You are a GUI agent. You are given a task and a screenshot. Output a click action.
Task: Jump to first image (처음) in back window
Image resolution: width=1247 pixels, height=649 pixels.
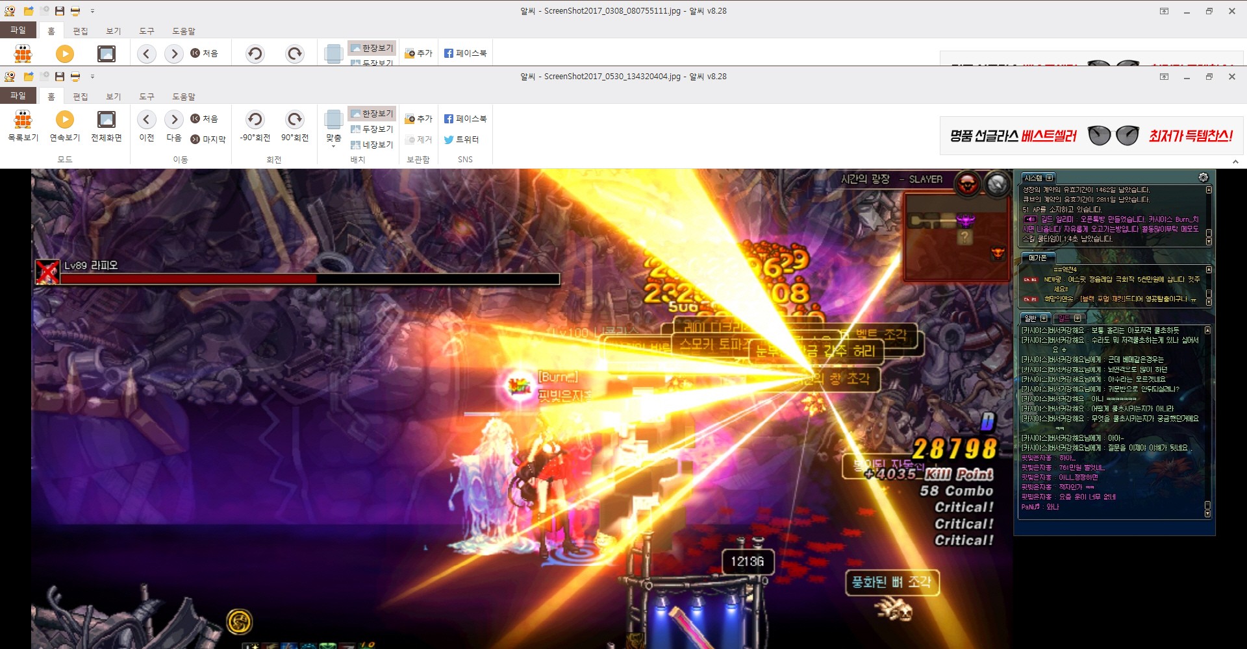coord(204,53)
